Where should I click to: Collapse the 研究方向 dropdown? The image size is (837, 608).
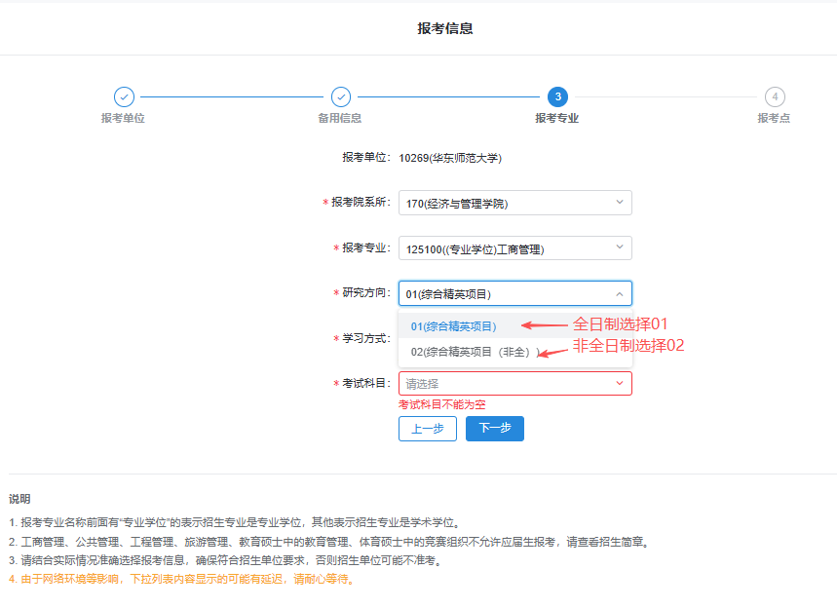coord(515,293)
